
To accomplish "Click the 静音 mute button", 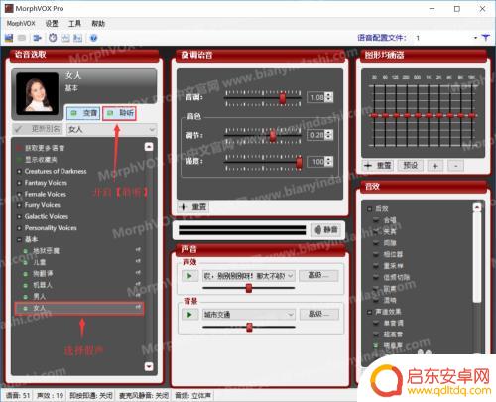I will coord(326,230).
